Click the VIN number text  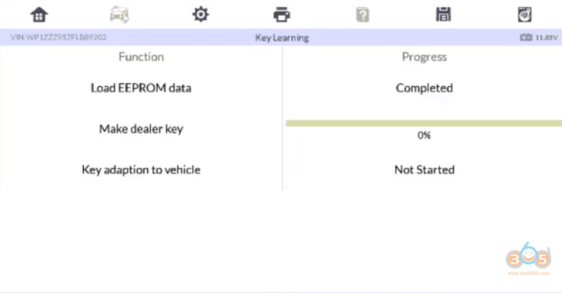[x=59, y=38]
